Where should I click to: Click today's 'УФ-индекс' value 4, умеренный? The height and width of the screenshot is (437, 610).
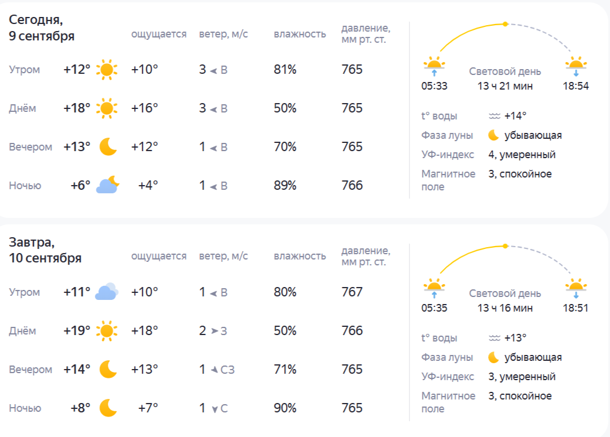pos(522,154)
